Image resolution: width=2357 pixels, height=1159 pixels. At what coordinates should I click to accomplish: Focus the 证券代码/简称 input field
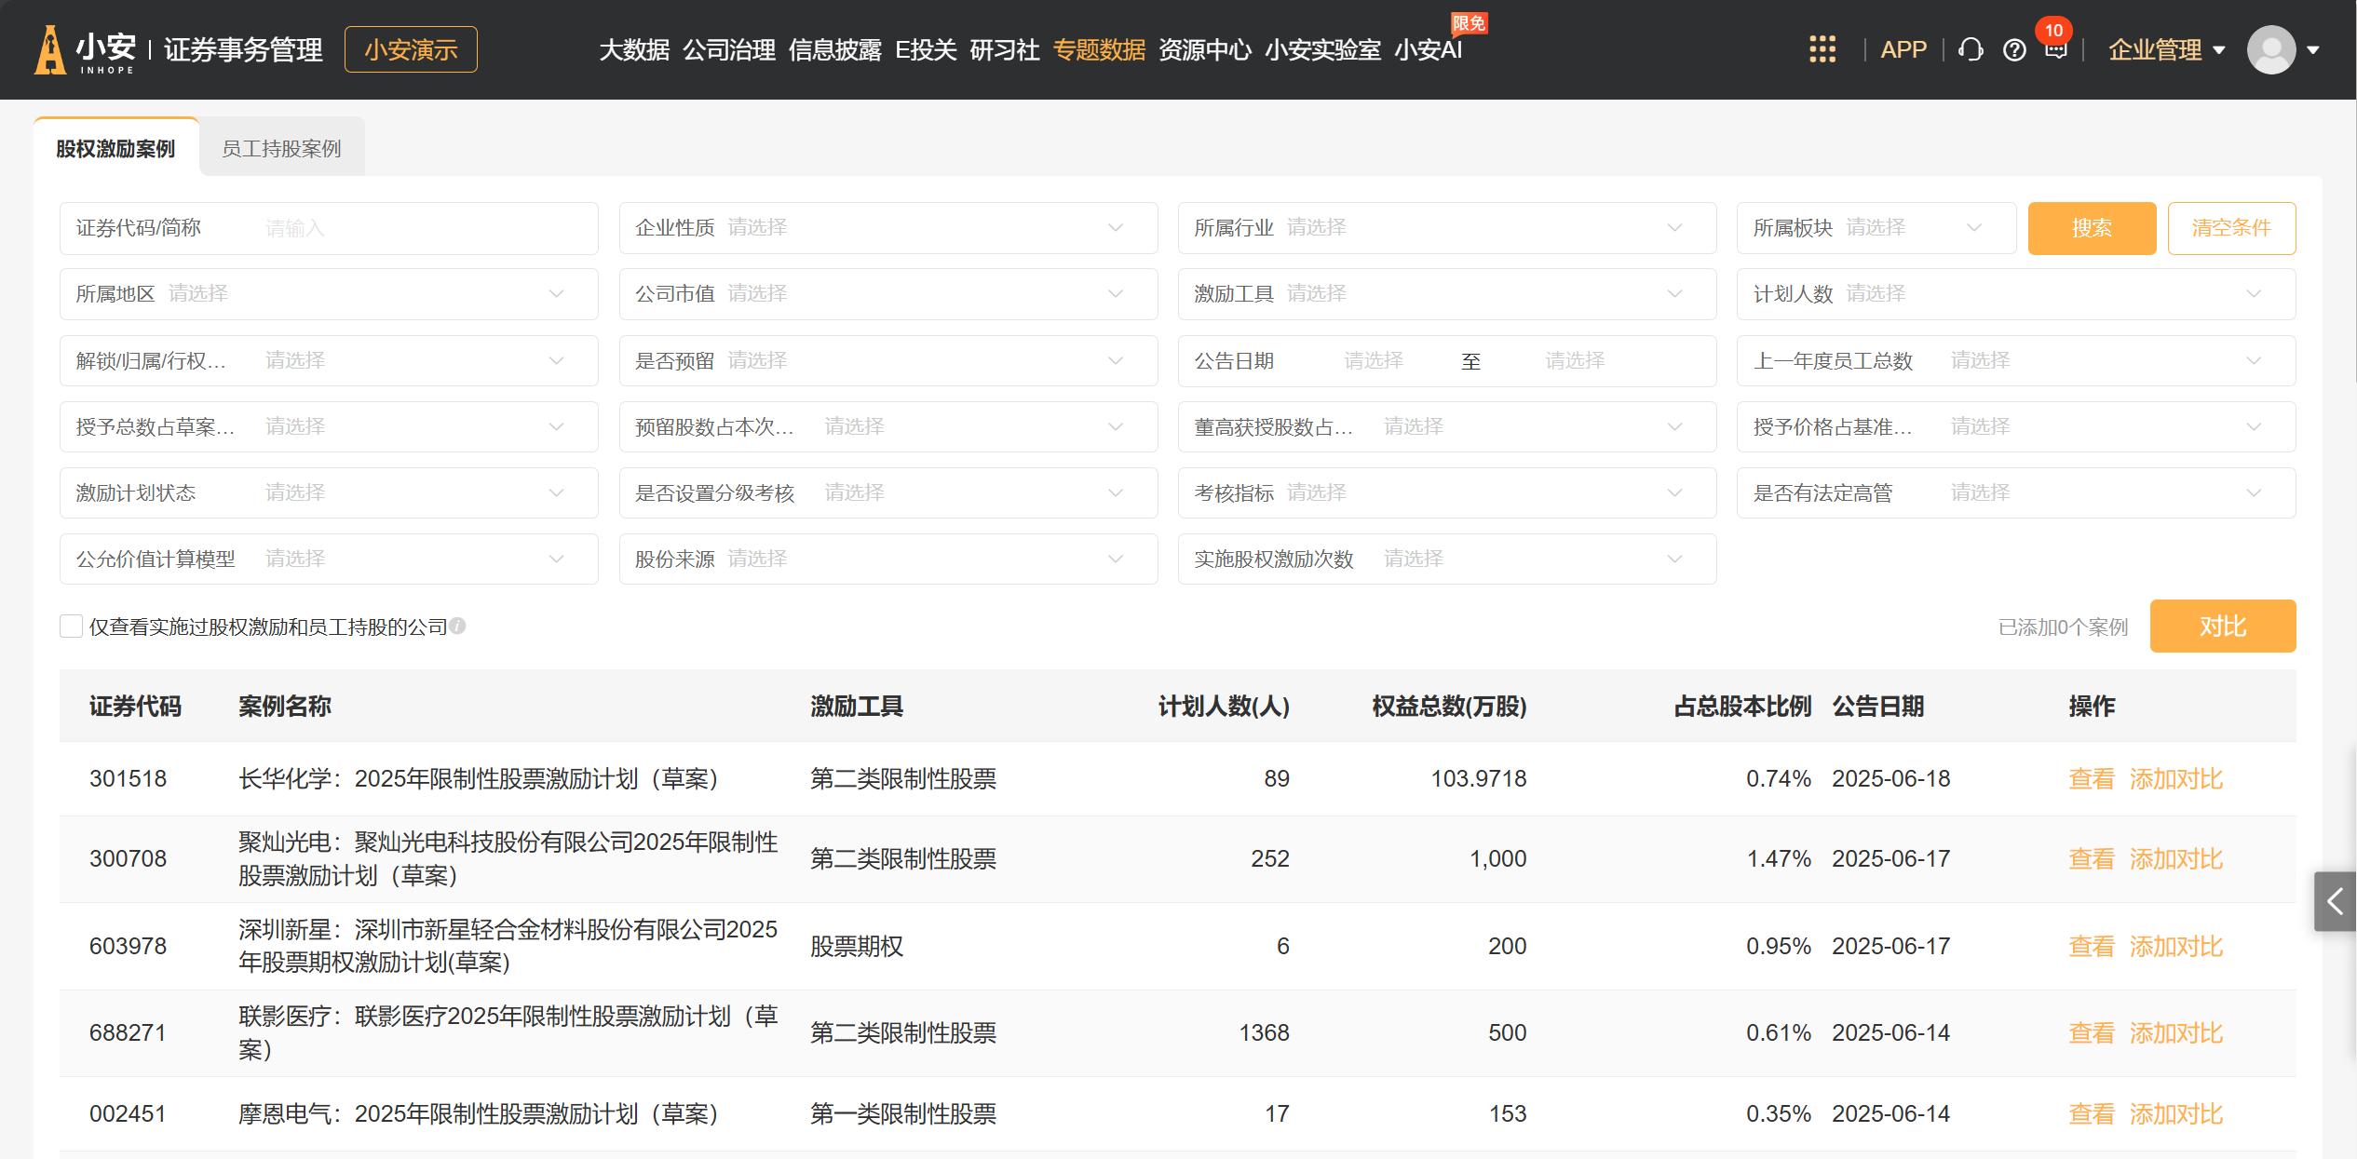(x=329, y=228)
